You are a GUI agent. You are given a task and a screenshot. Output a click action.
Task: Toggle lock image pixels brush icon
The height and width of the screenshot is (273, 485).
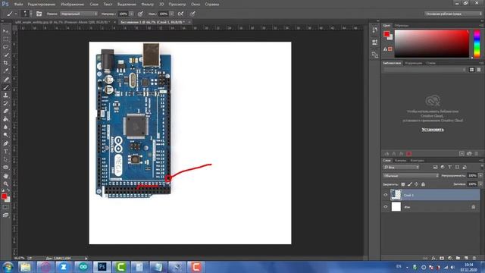pos(410,184)
